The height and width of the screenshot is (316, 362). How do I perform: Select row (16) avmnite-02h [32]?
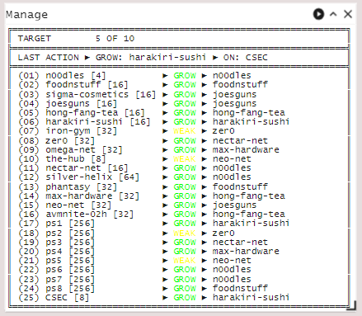[x=154, y=214]
